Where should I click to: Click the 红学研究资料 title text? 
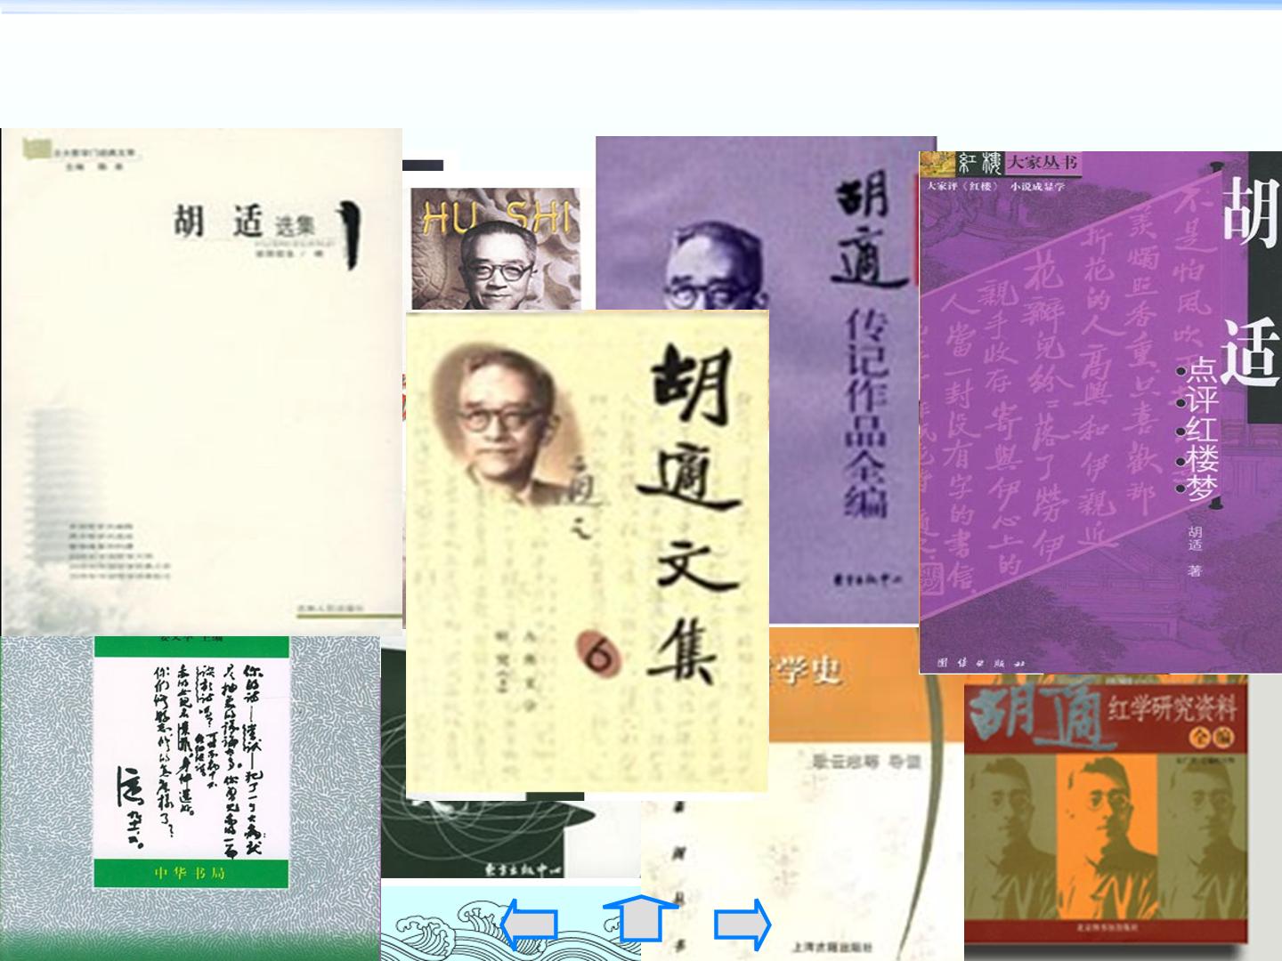click(x=1172, y=709)
